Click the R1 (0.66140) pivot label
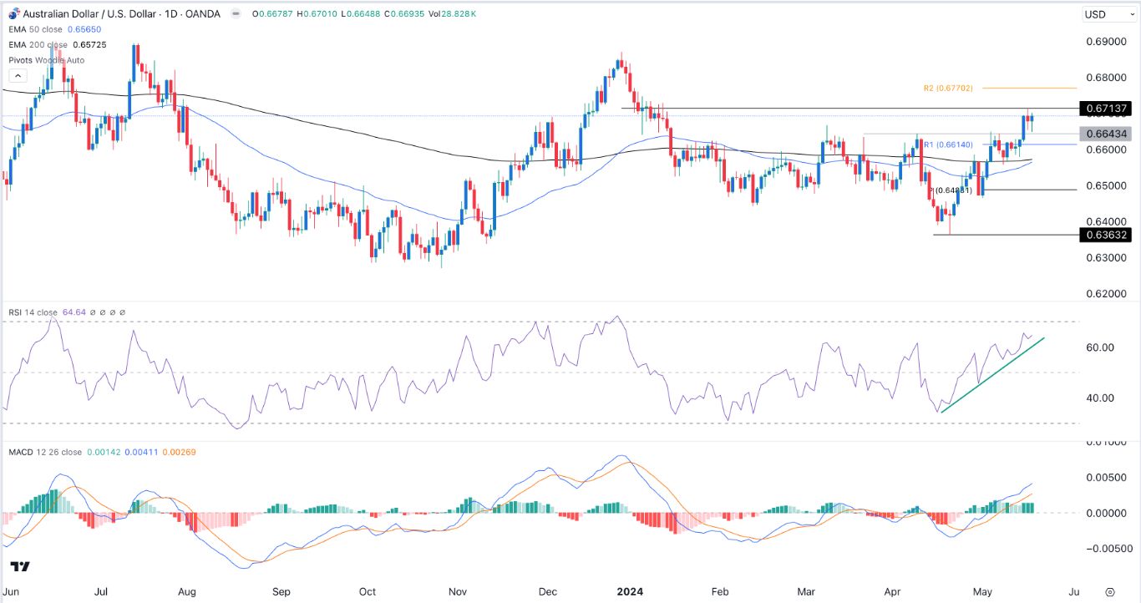Image resolution: width=1141 pixels, height=603 pixels. coord(942,144)
